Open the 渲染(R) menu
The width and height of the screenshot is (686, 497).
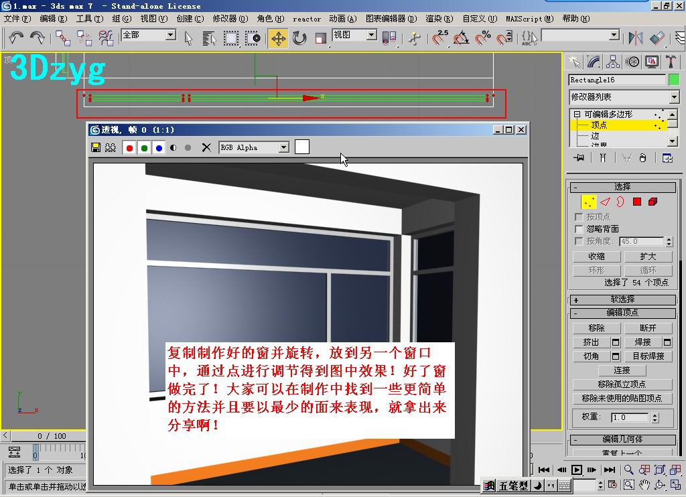pos(439,19)
